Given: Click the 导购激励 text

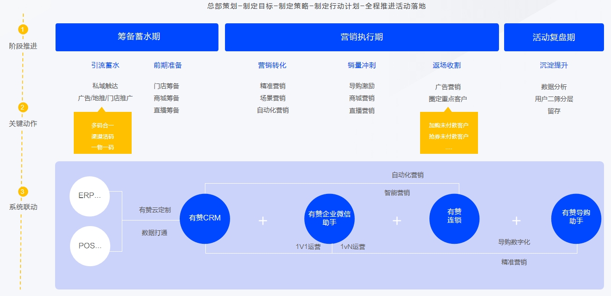Looking at the screenshot, I should tap(362, 86).
